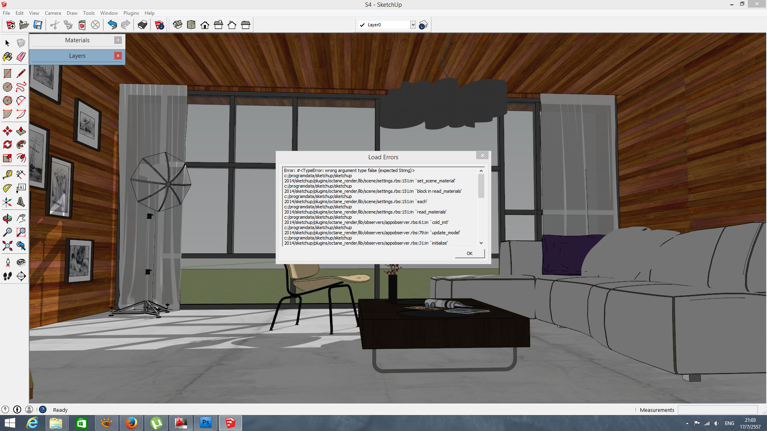Image resolution: width=767 pixels, height=431 pixels.
Task: Open Photoshop from the taskbar
Action: pyautogui.click(x=206, y=423)
